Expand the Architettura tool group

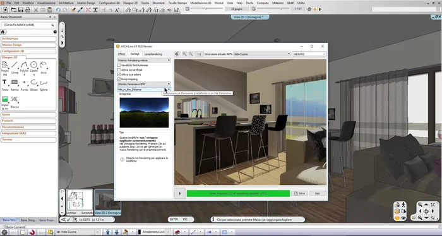pos(28,38)
